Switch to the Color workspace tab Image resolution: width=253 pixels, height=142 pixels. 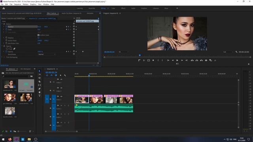coord(113,8)
